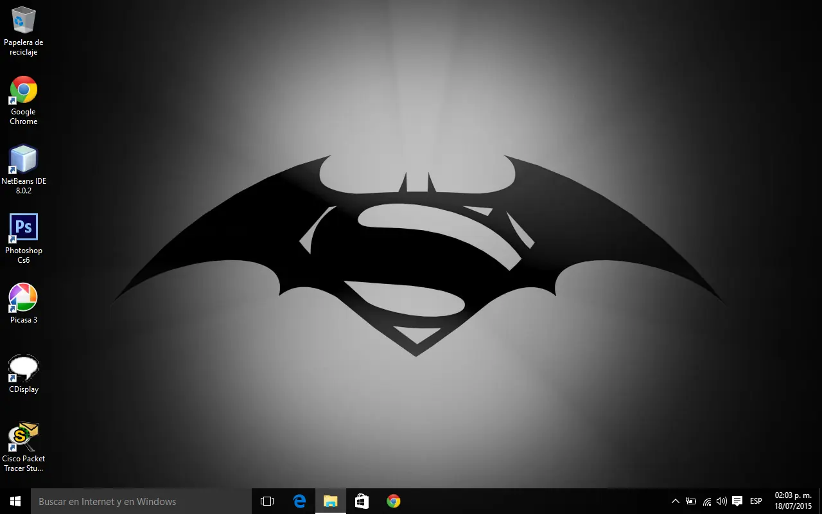Open File Explorer from the taskbar
Image resolution: width=822 pixels, height=514 pixels.
[331, 501]
